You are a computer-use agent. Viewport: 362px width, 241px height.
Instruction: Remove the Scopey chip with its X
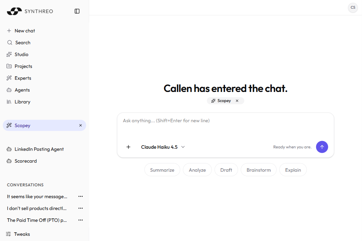(237, 101)
